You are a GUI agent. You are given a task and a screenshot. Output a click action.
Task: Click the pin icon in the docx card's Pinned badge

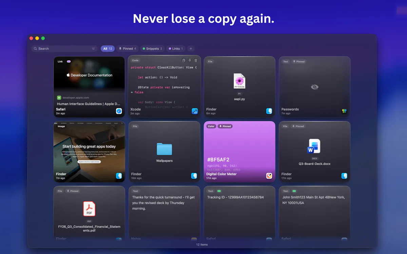294,126
